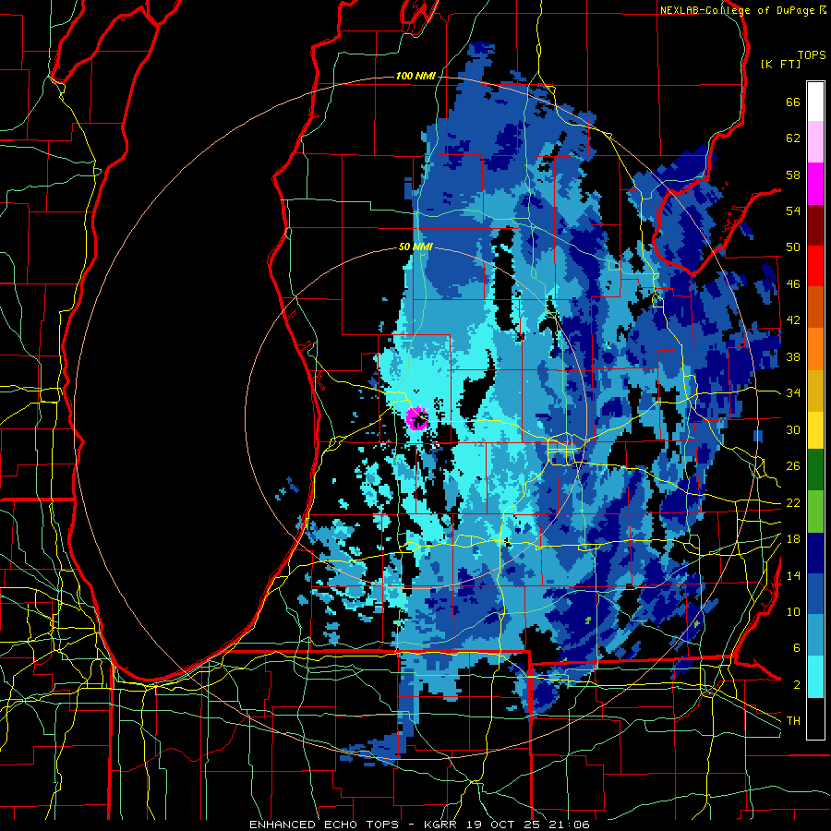831x831 pixels.
Task: Click the 10 value on the tops scale
Action: 793,612
